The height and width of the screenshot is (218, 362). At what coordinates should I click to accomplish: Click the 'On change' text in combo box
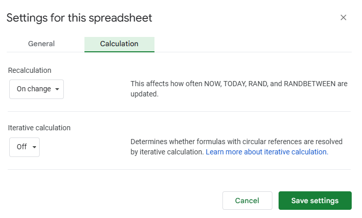point(33,89)
